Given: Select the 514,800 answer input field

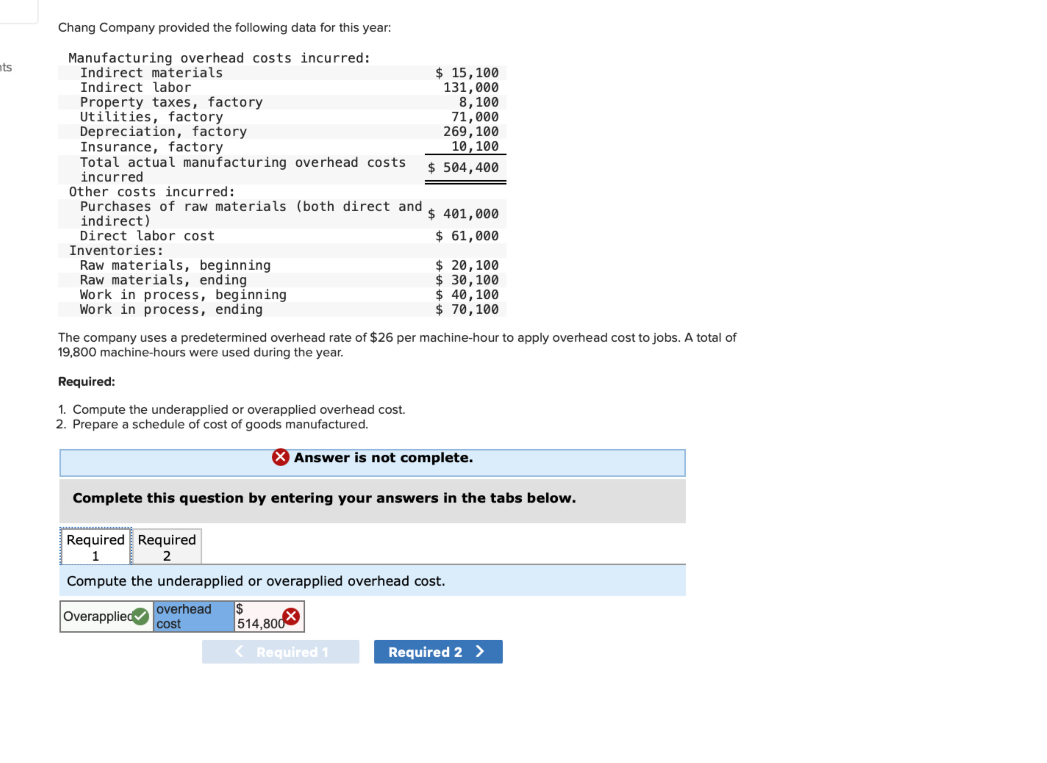Looking at the screenshot, I should tap(259, 616).
